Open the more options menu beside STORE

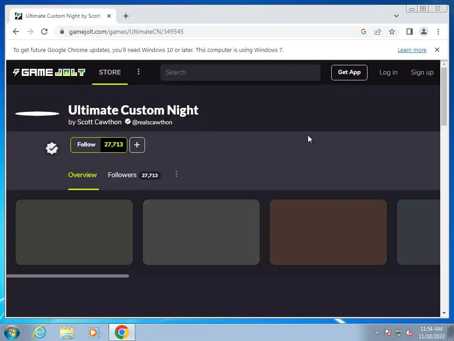[x=138, y=71]
